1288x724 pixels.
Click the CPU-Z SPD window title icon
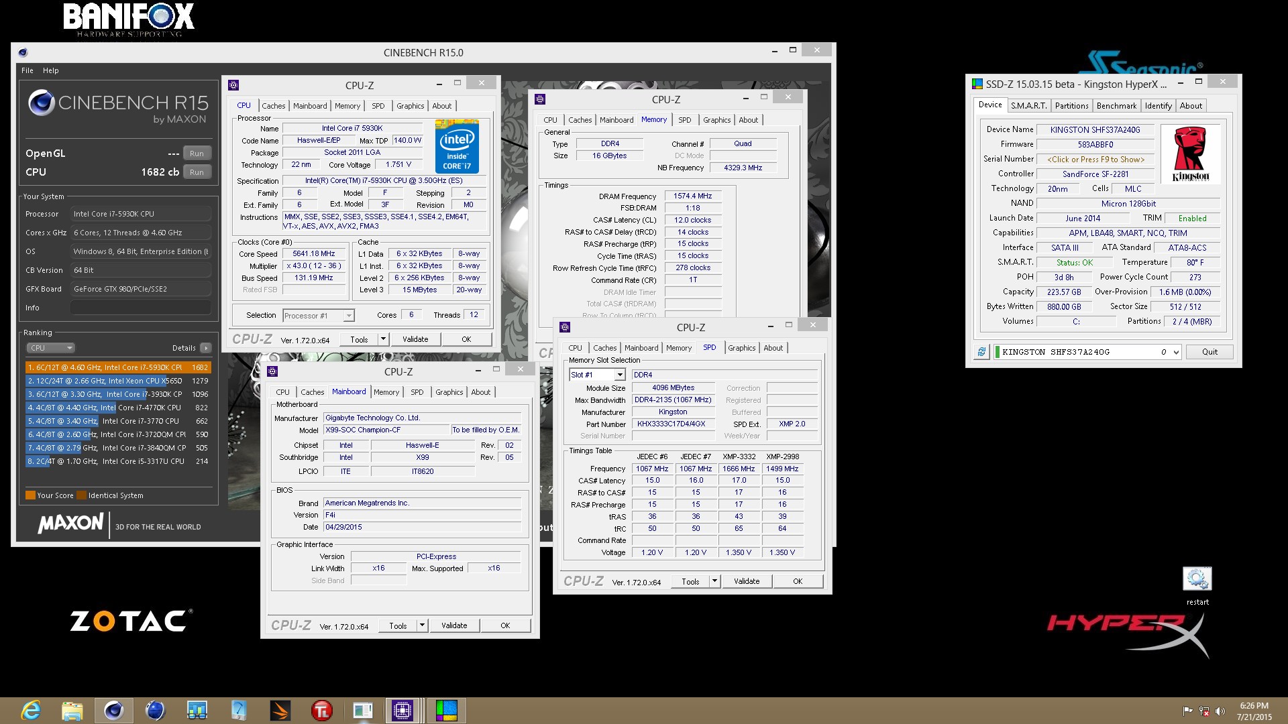(565, 327)
